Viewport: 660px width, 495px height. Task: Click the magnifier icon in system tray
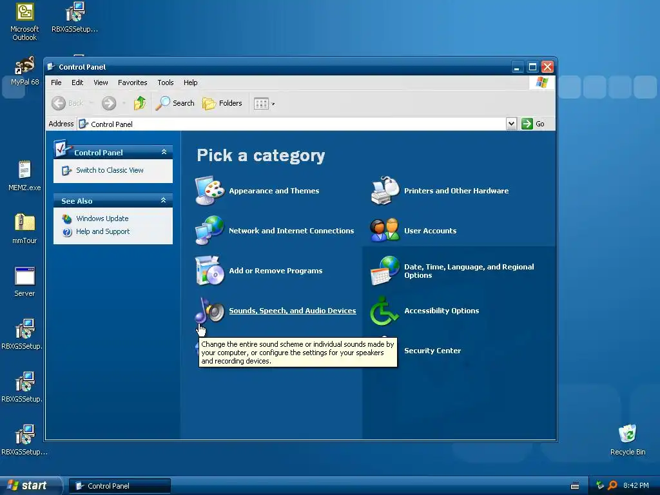pos(612,485)
